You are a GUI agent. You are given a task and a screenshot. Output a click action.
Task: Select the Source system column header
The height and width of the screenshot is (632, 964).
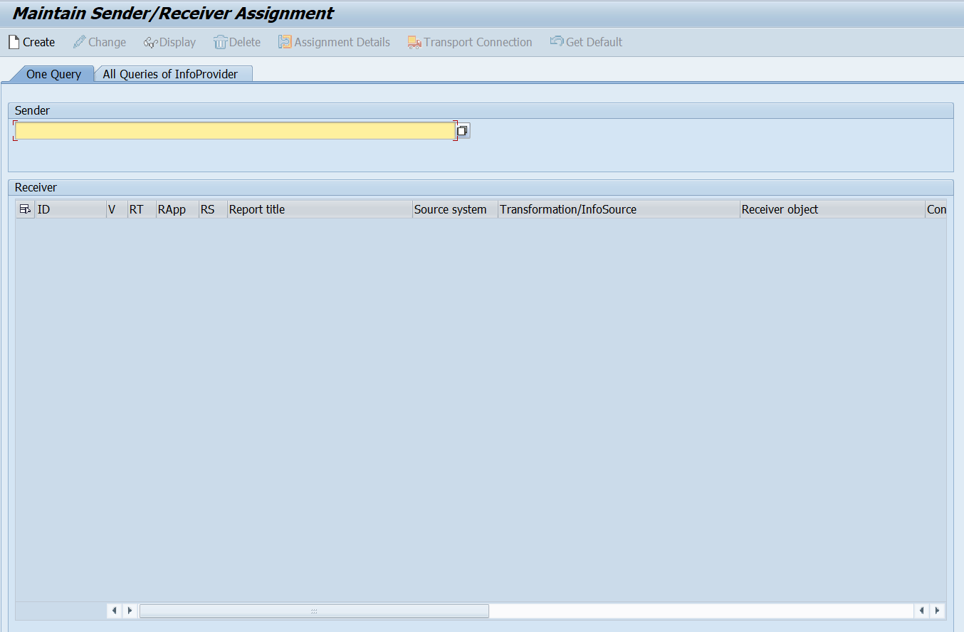tap(454, 209)
